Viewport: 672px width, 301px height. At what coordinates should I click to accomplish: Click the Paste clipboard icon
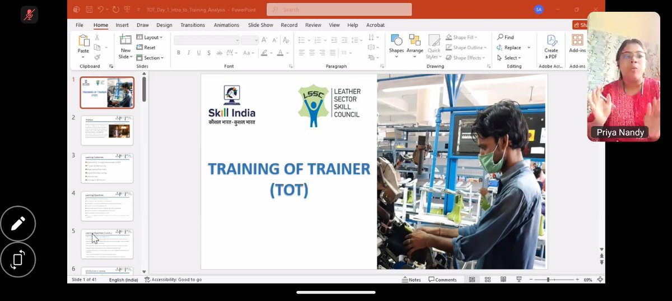pos(83,41)
